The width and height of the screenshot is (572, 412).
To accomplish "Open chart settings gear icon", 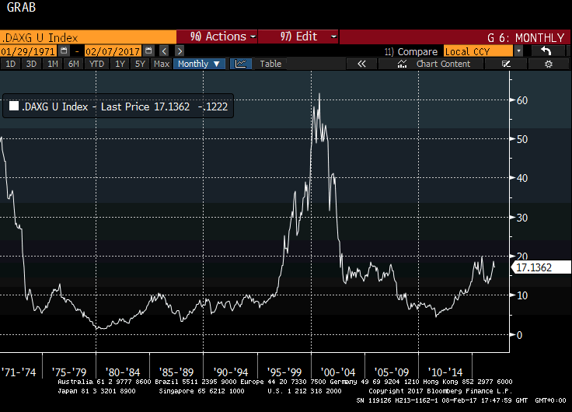I will pos(548,64).
